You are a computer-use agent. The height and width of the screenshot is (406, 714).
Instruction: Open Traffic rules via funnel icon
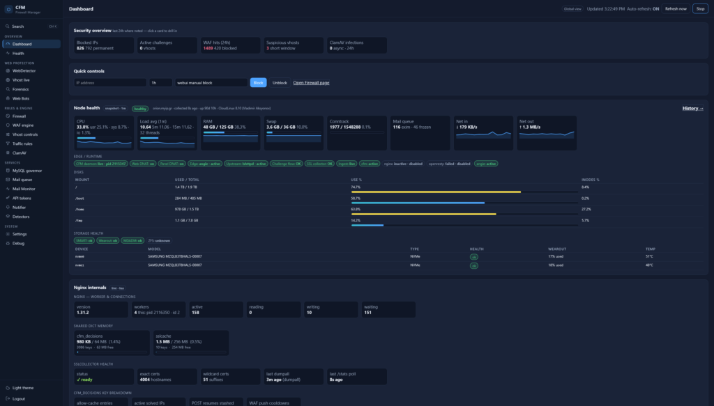(x=8, y=143)
